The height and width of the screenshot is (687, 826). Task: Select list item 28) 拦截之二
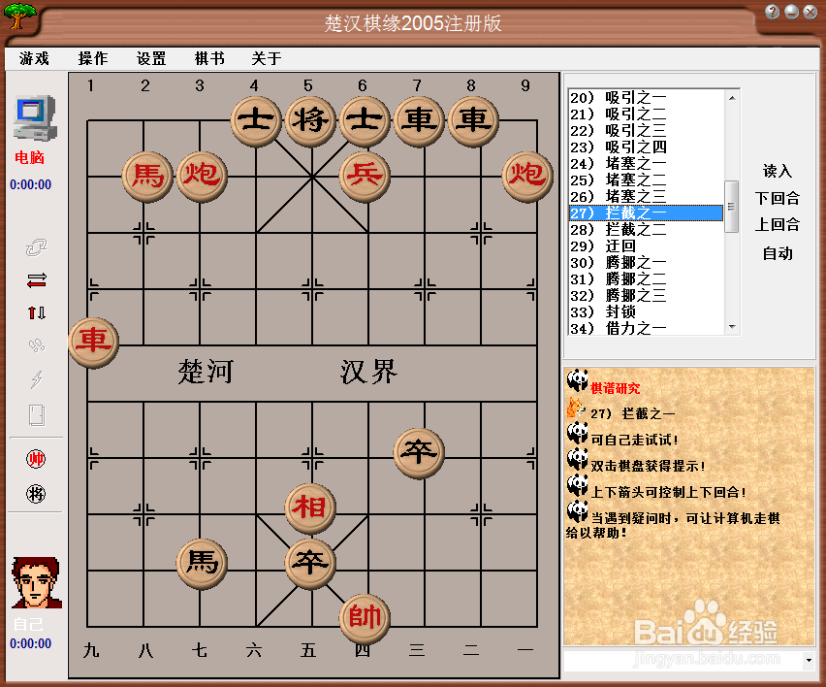pyautogui.click(x=646, y=230)
